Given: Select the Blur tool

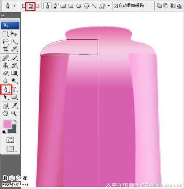Looking at the screenshot, I should click(x=5, y=81).
